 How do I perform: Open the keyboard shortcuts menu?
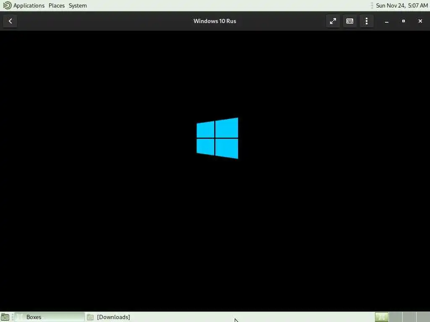coord(350,21)
